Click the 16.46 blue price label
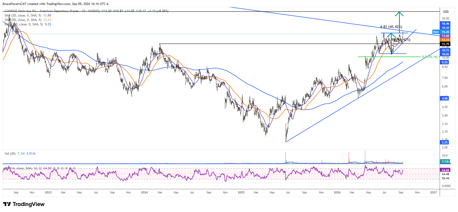 click(445, 24)
